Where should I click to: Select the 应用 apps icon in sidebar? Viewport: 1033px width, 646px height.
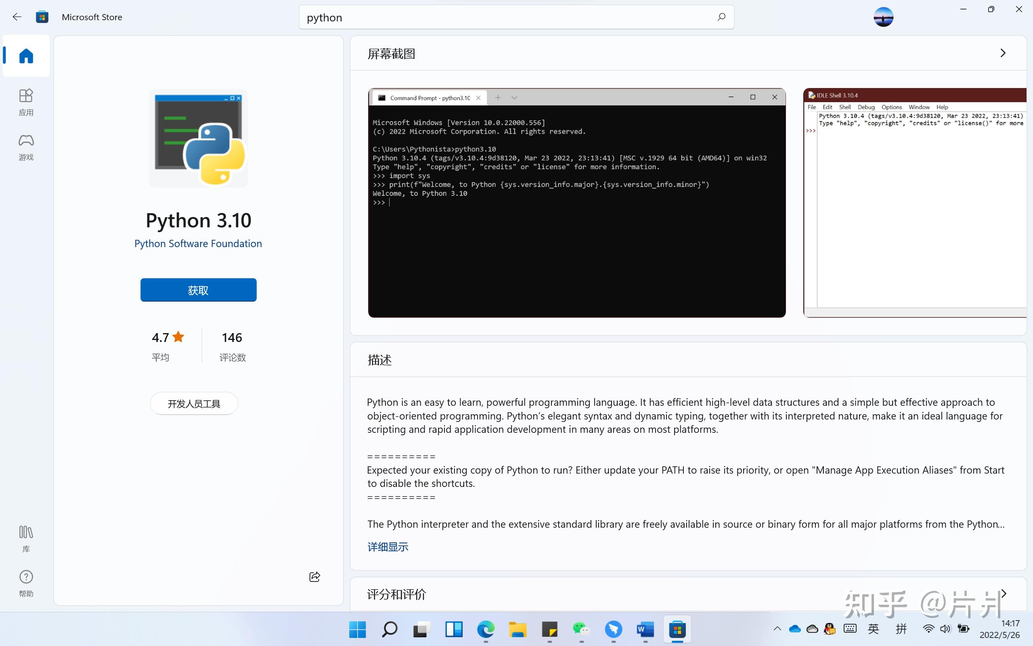pyautogui.click(x=25, y=101)
